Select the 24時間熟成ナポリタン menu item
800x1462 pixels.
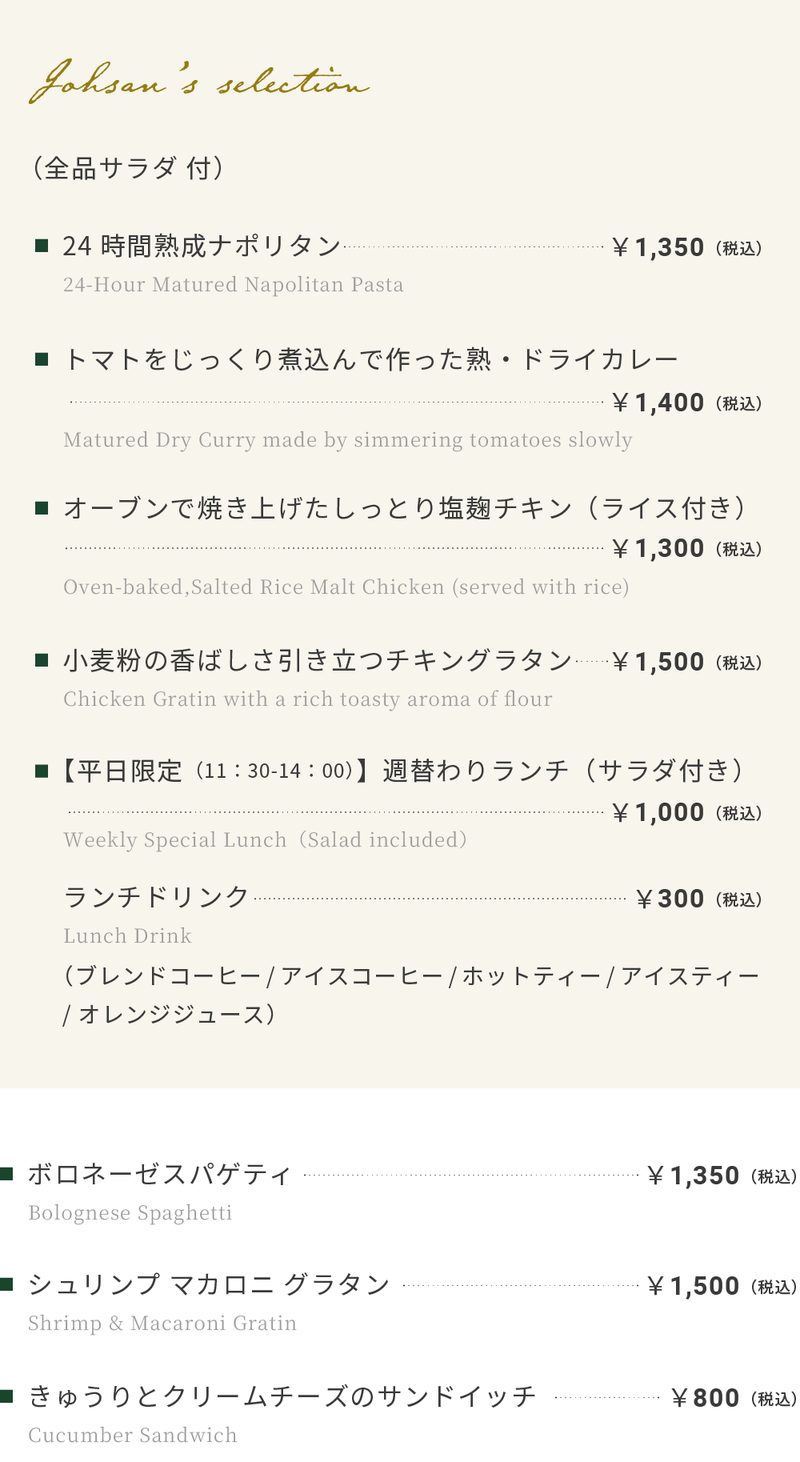[202, 246]
